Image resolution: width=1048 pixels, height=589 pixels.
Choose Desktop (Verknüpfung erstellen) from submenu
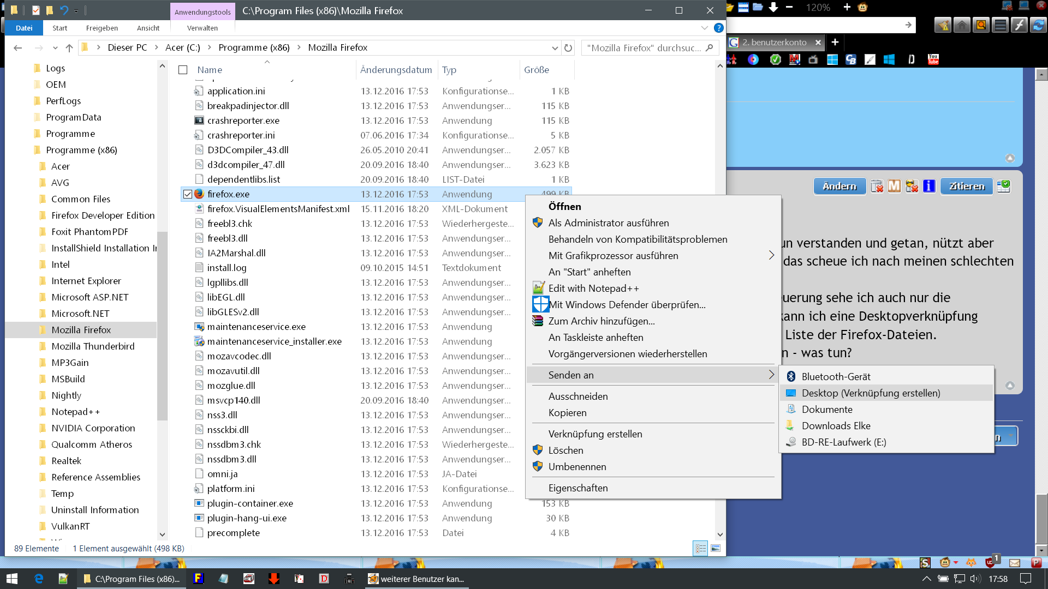click(871, 393)
